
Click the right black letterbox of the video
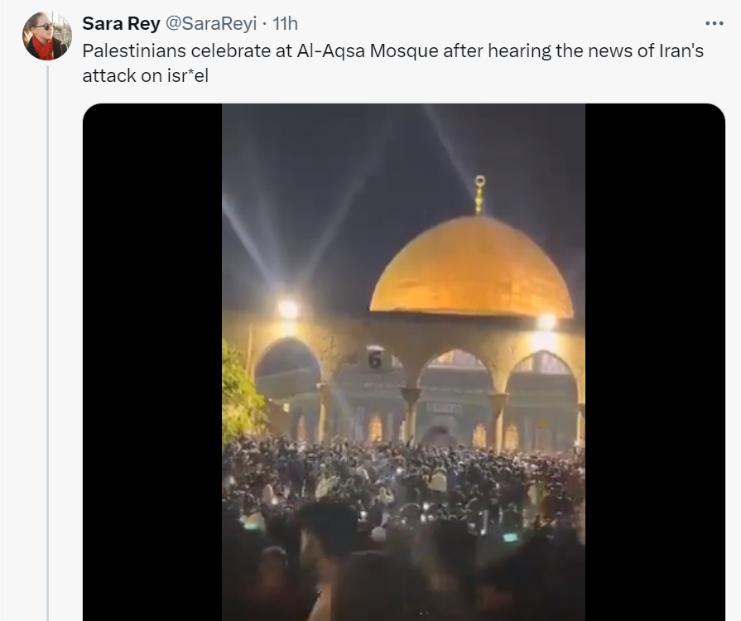pyautogui.click(x=655, y=362)
